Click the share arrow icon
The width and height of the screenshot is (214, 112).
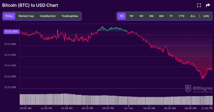208,5
